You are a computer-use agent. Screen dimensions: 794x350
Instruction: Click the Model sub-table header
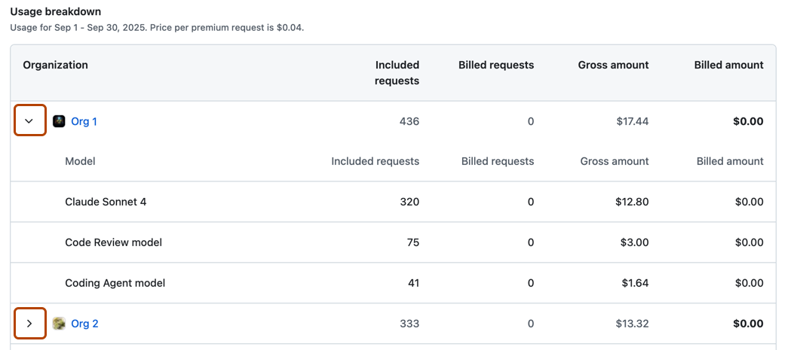(x=80, y=161)
